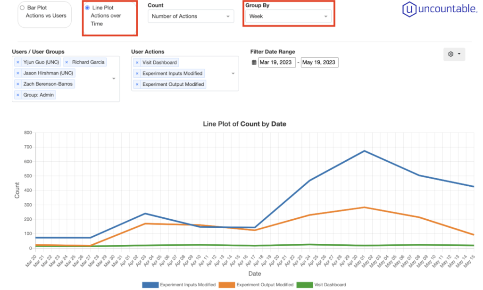Remove the Yijun Guo (UNC) user tag

point(18,62)
